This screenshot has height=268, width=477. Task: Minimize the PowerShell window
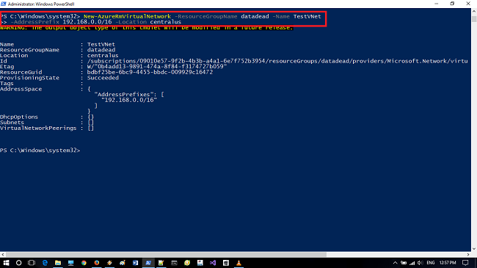437,4
